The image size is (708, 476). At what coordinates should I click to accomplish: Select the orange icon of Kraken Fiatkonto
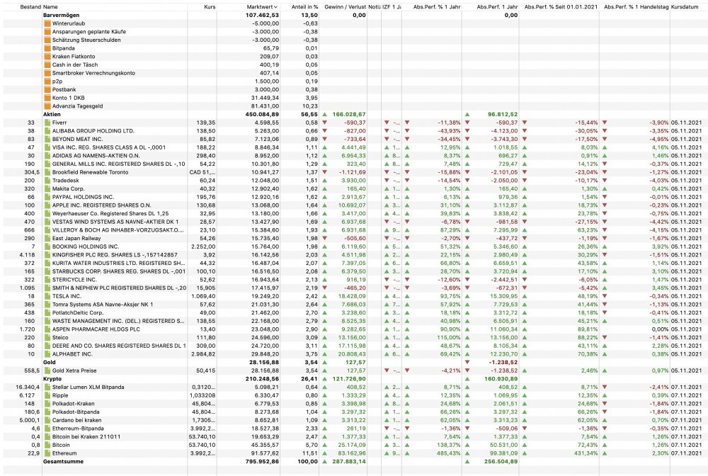[47, 57]
